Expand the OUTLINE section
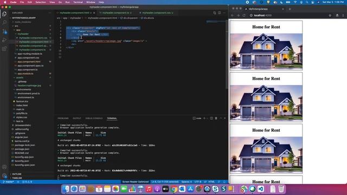 17,174
